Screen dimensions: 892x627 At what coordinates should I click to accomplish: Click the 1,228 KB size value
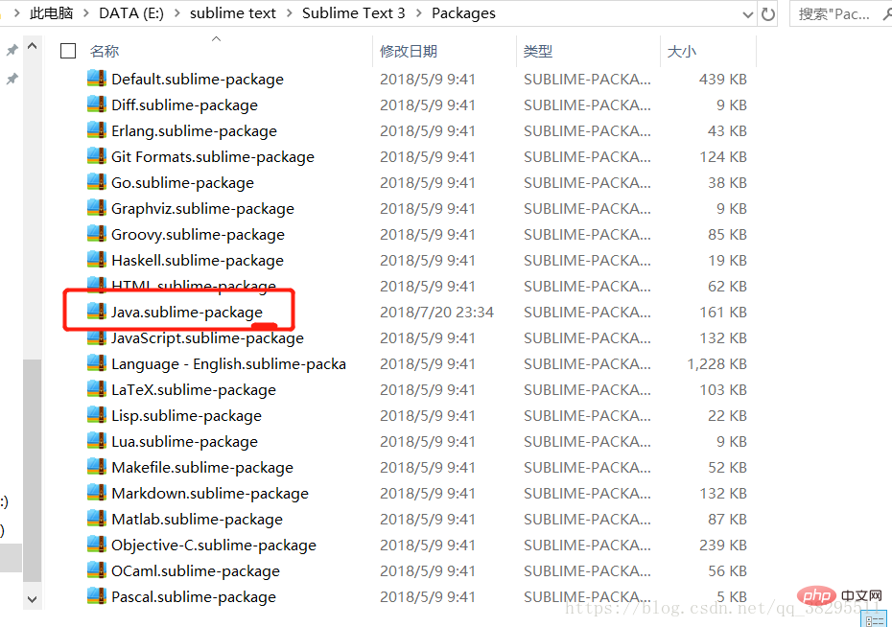coord(716,363)
